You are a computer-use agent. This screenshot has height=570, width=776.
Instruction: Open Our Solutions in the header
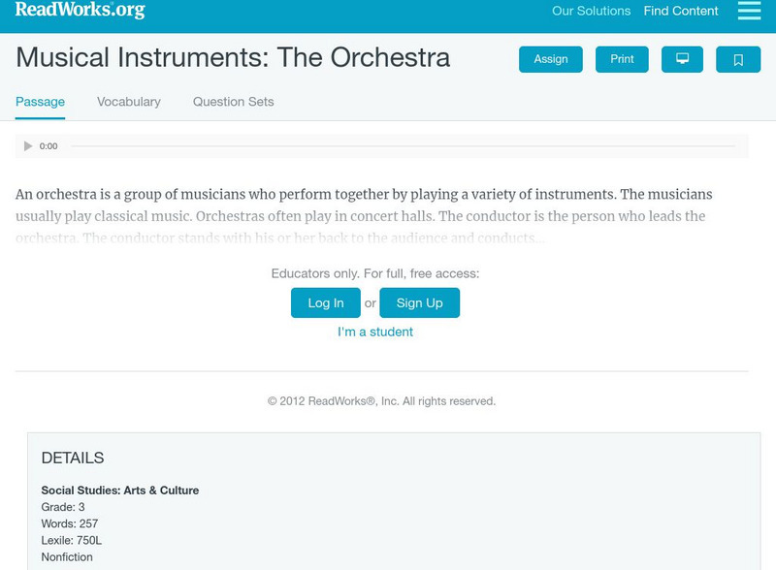591,12
